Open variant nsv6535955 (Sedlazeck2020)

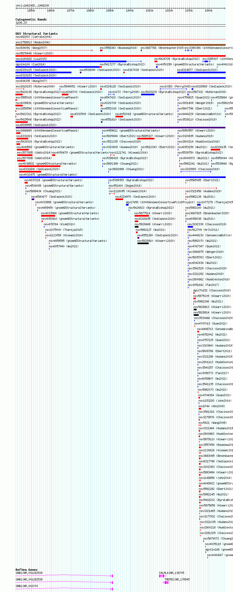coord(36,125)
